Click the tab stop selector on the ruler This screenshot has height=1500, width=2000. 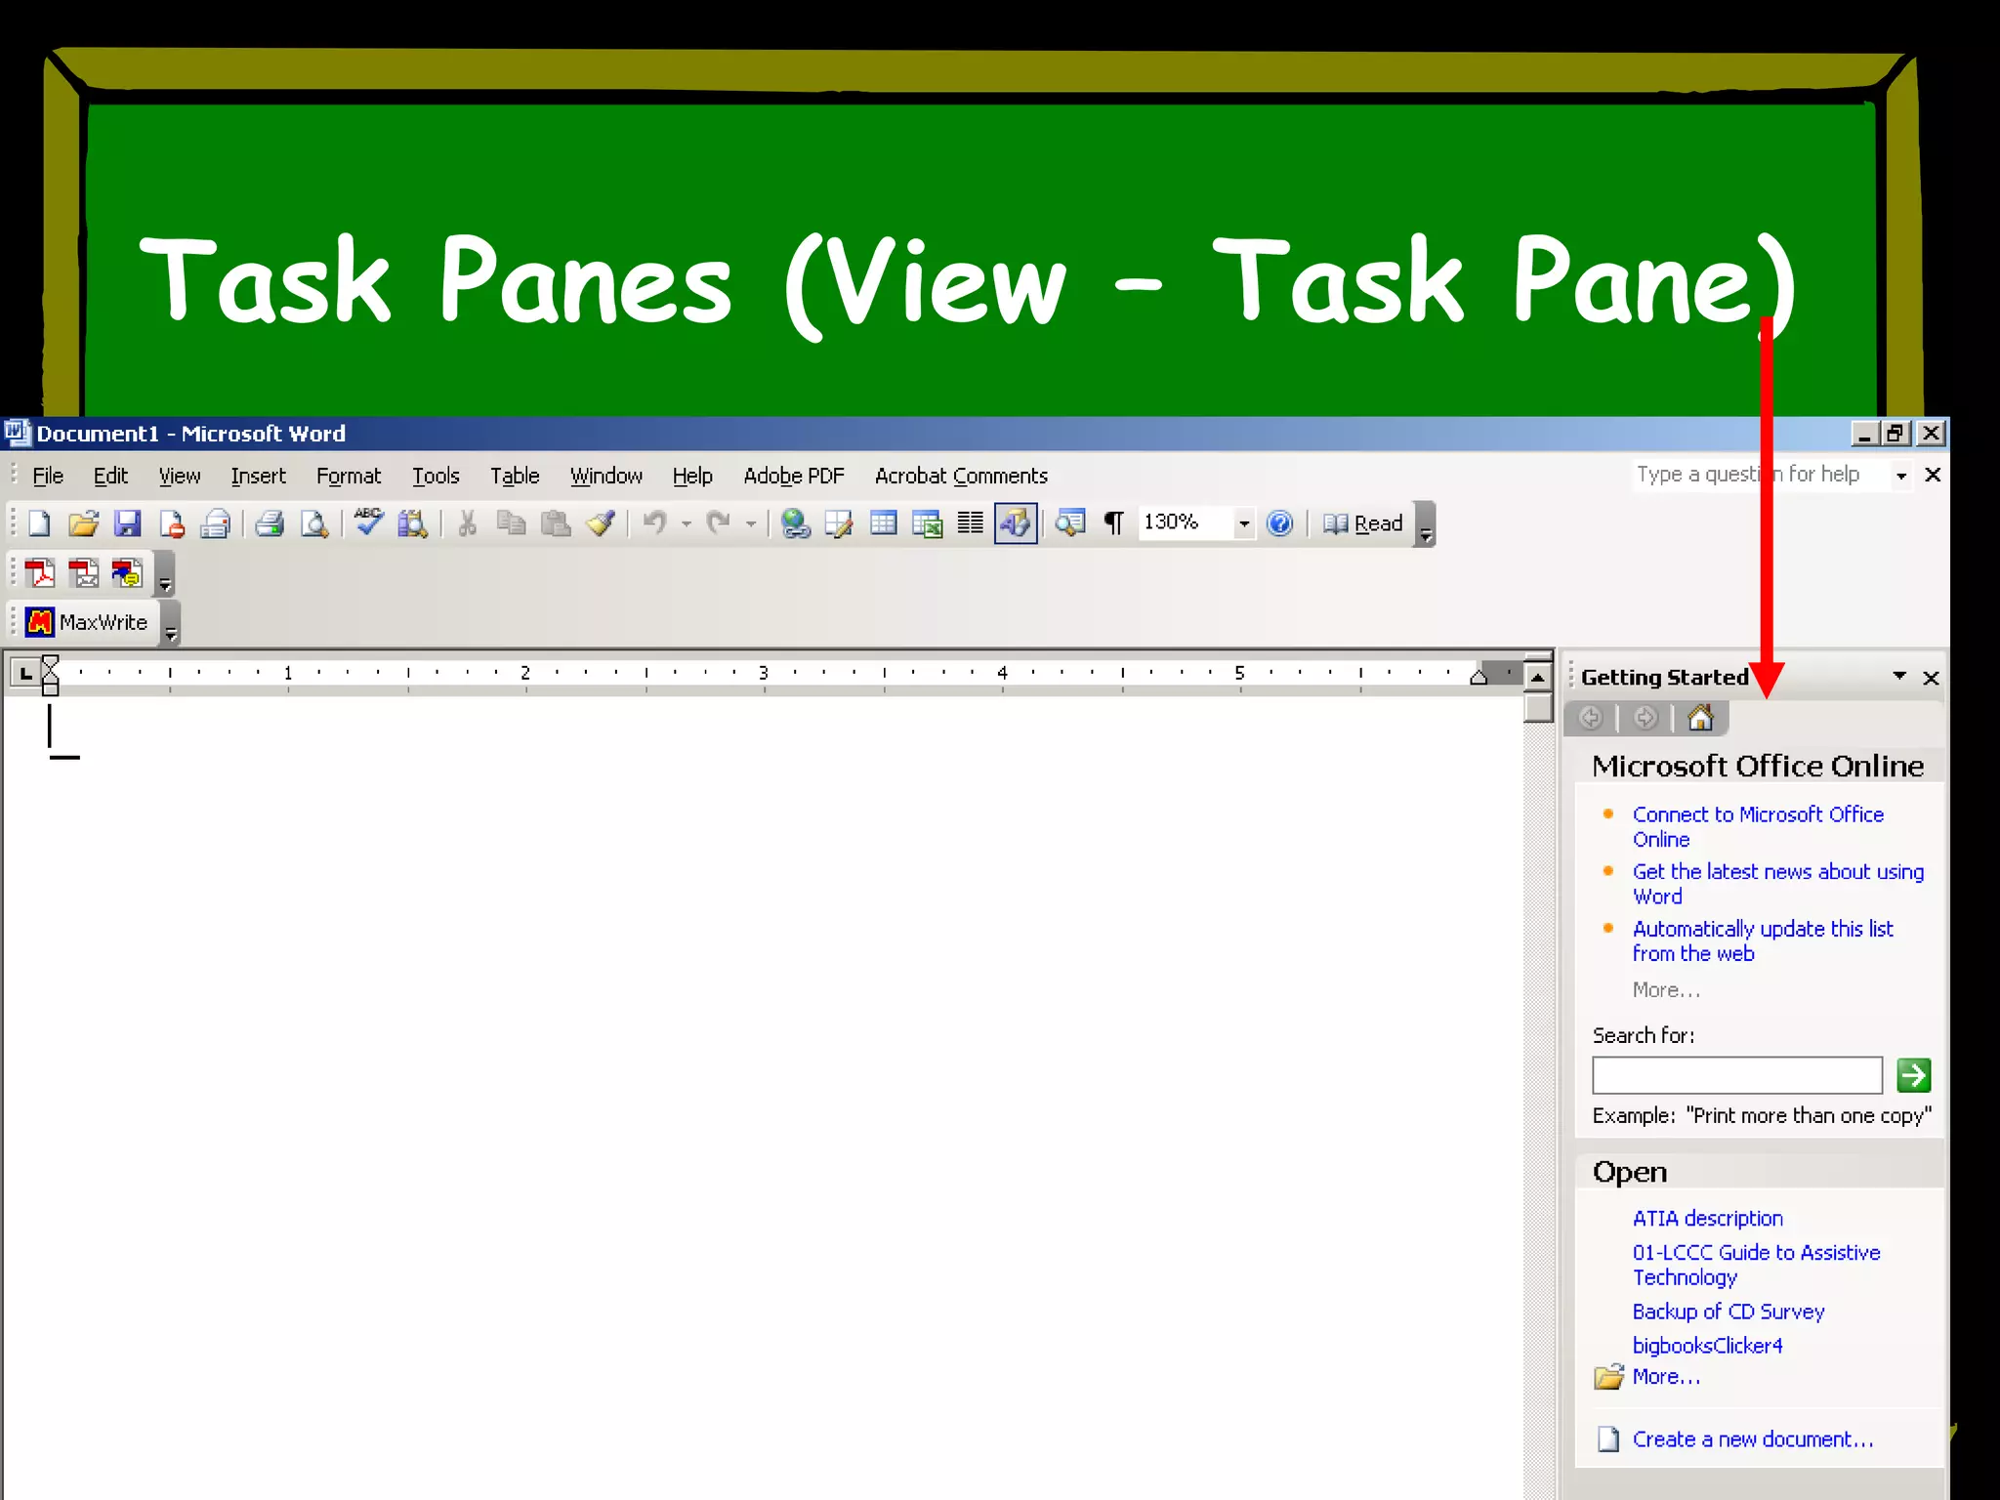coord(25,673)
